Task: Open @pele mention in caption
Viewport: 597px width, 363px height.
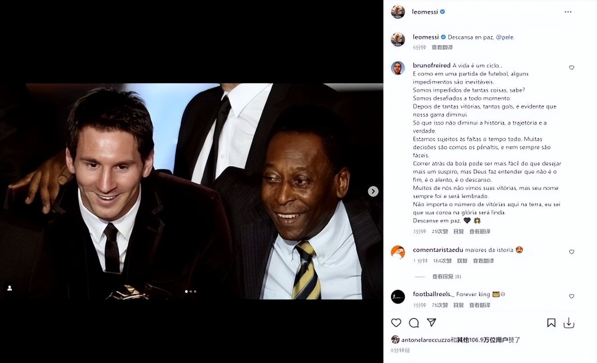Action: pos(505,37)
